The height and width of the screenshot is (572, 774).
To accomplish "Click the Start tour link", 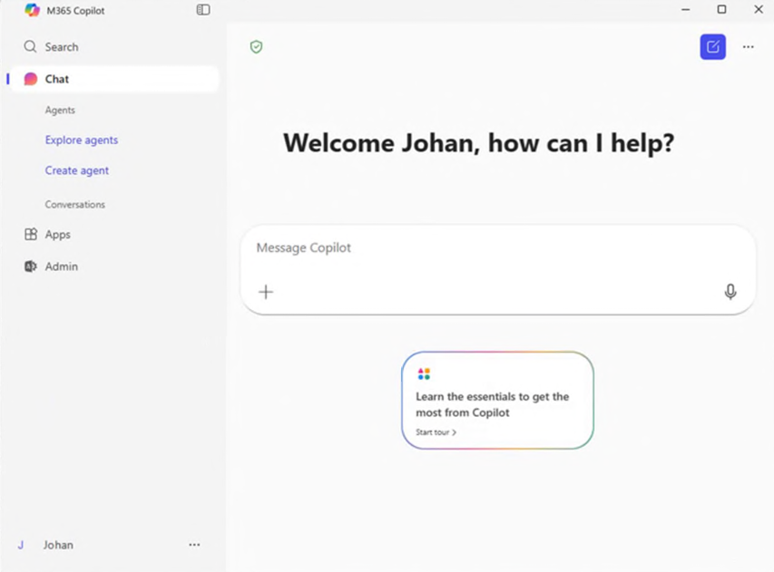I will [x=436, y=432].
